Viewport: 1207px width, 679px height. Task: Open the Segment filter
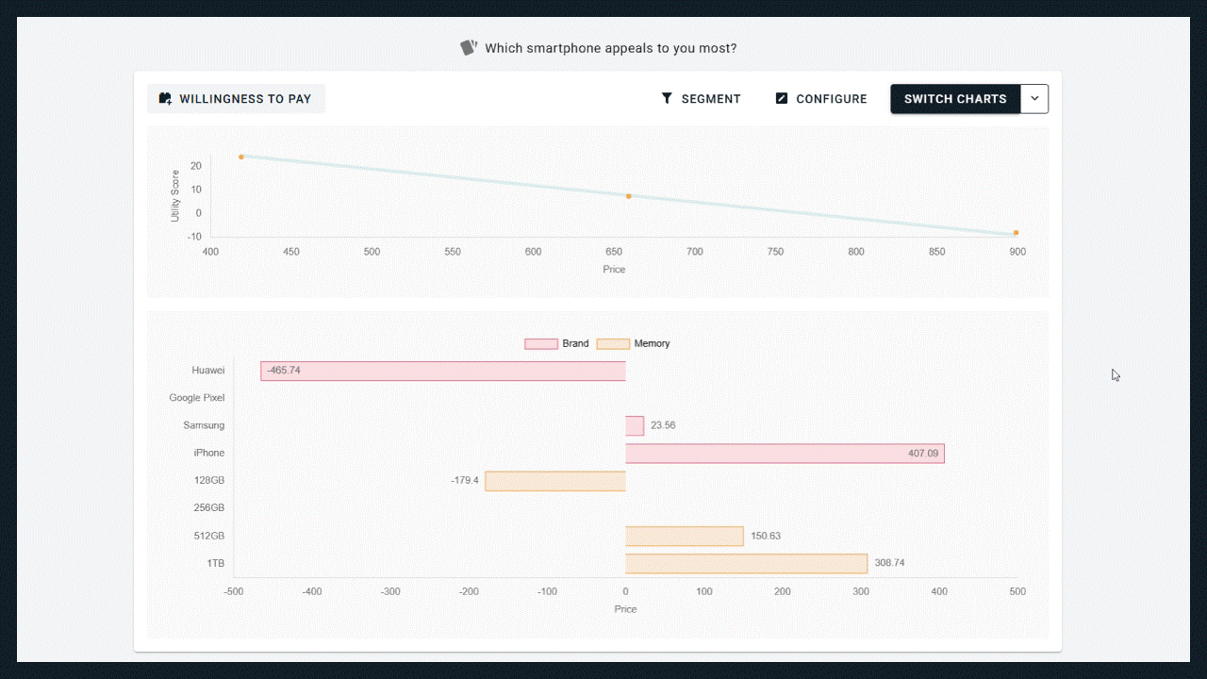pyautogui.click(x=701, y=99)
